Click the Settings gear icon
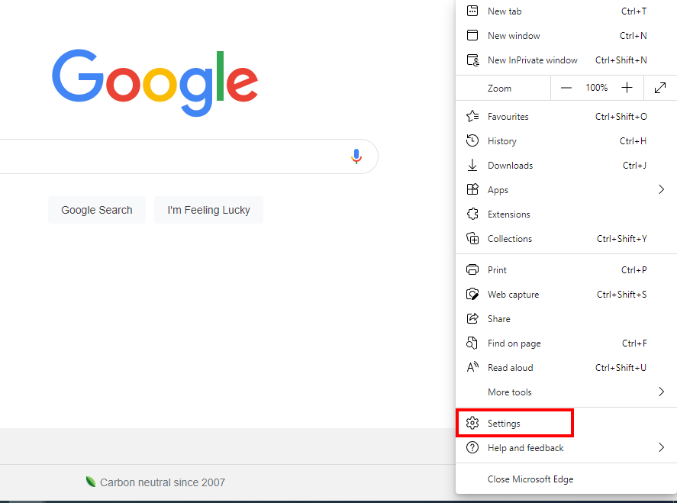 tap(472, 423)
